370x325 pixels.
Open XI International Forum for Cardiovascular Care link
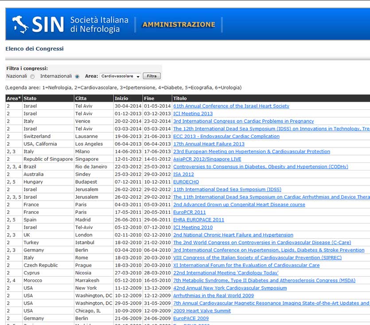(x=246, y=265)
